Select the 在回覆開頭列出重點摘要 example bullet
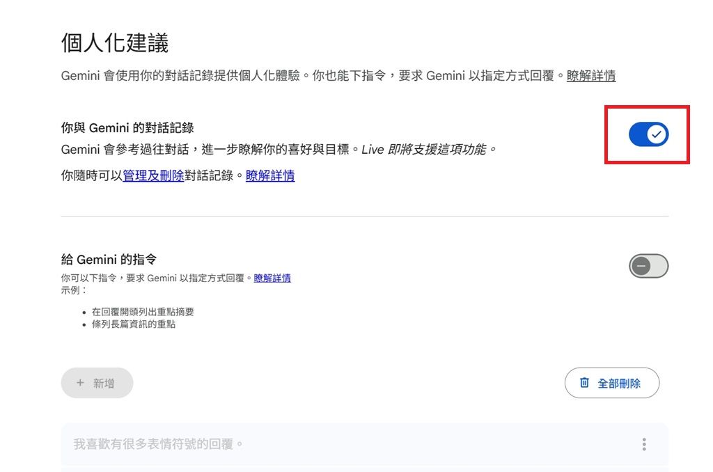 (x=143, y=312)
